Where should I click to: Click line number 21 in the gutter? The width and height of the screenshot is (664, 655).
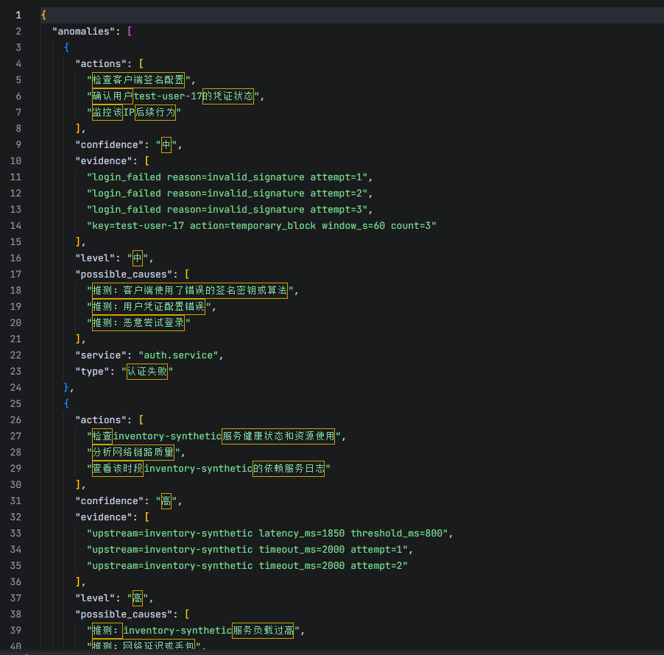click(15, 339)
